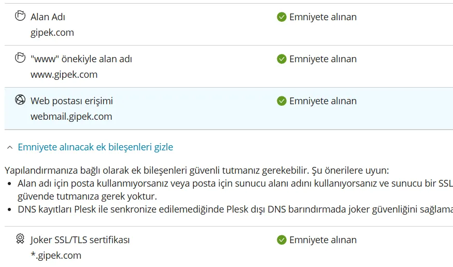Screen dimensions: 453x267
Task: Click "Emniyete alınan" status in Alan Adı row
Action: pos(322,17)
